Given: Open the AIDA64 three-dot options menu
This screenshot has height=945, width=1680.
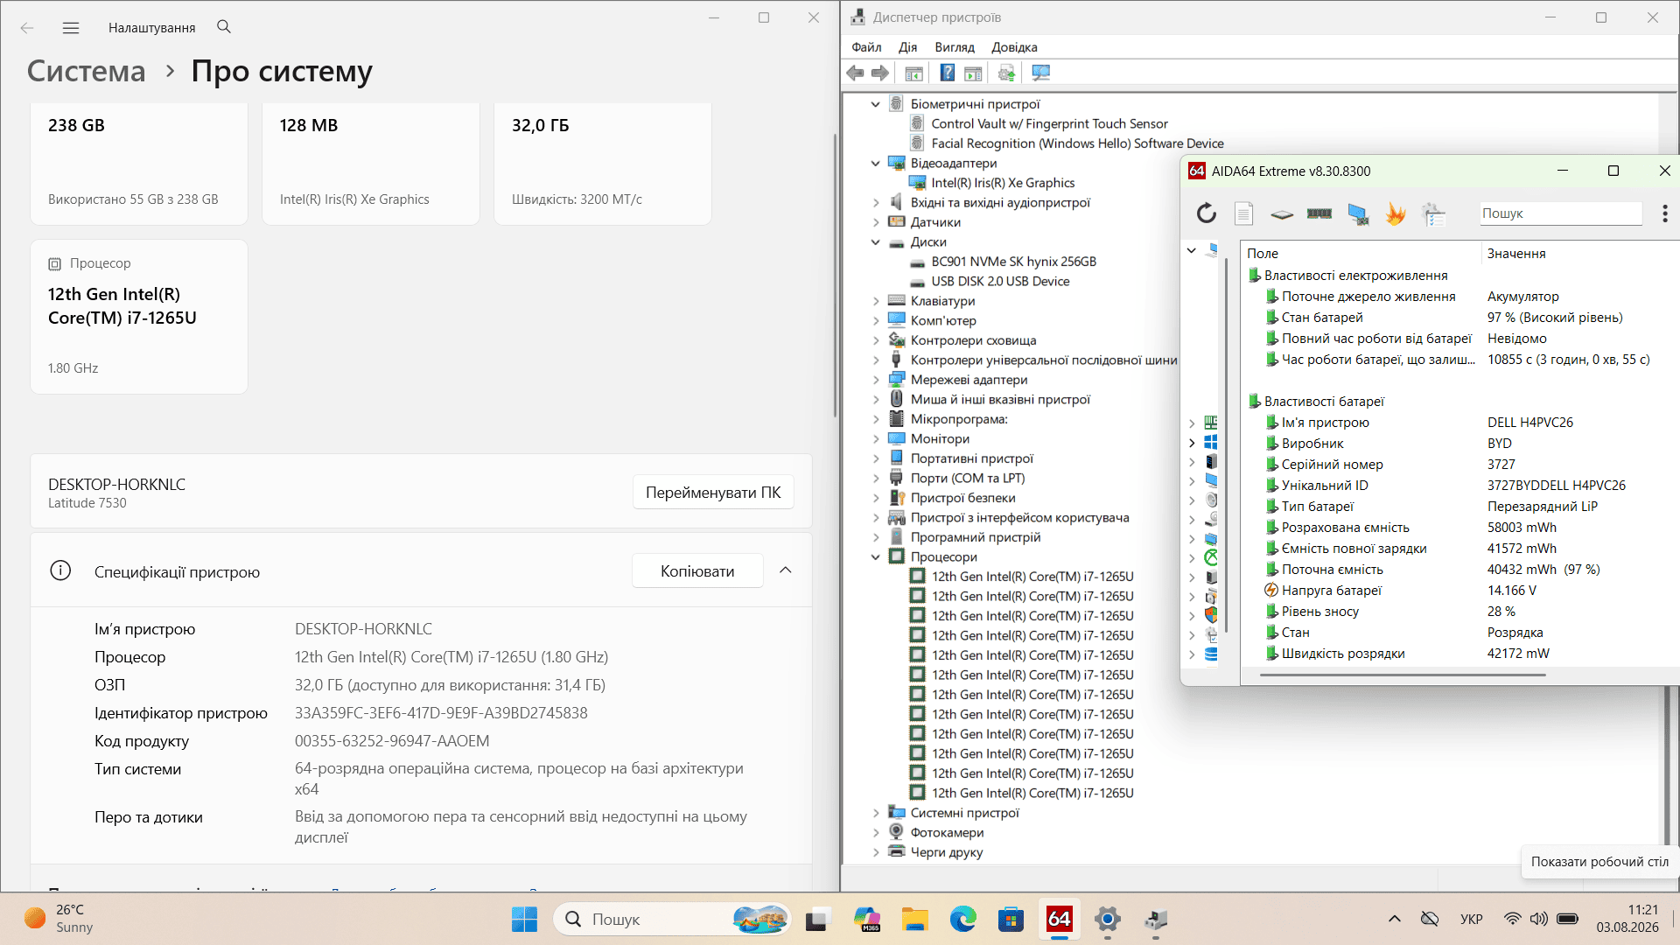Looking at the screenshot, I should point(1664,213).
